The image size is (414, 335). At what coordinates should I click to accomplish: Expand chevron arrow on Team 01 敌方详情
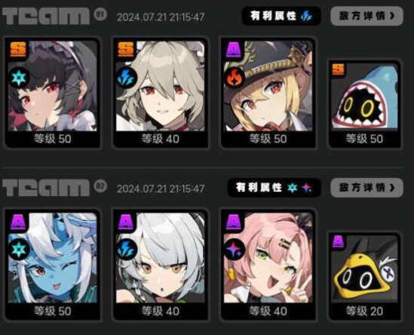(x=392, y=16)
